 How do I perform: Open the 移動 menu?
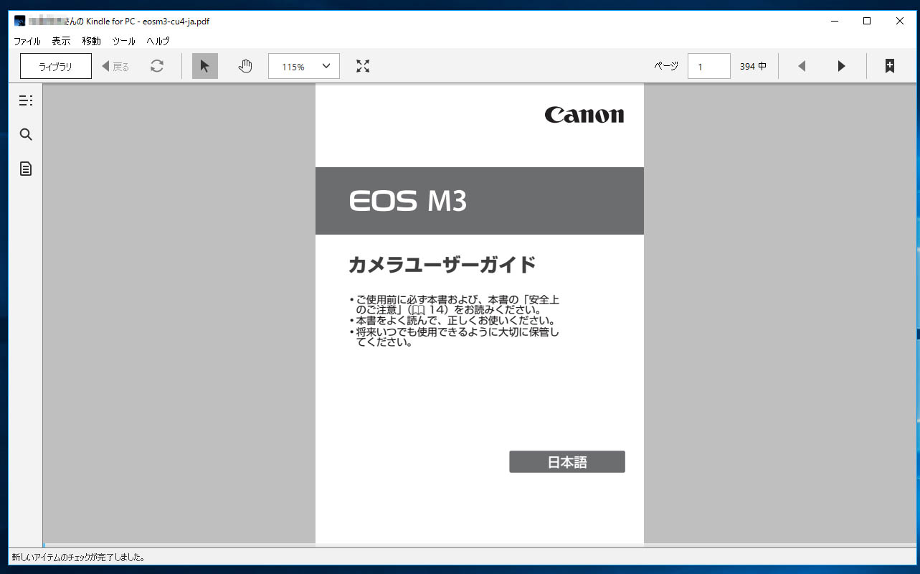pos(91,41)
